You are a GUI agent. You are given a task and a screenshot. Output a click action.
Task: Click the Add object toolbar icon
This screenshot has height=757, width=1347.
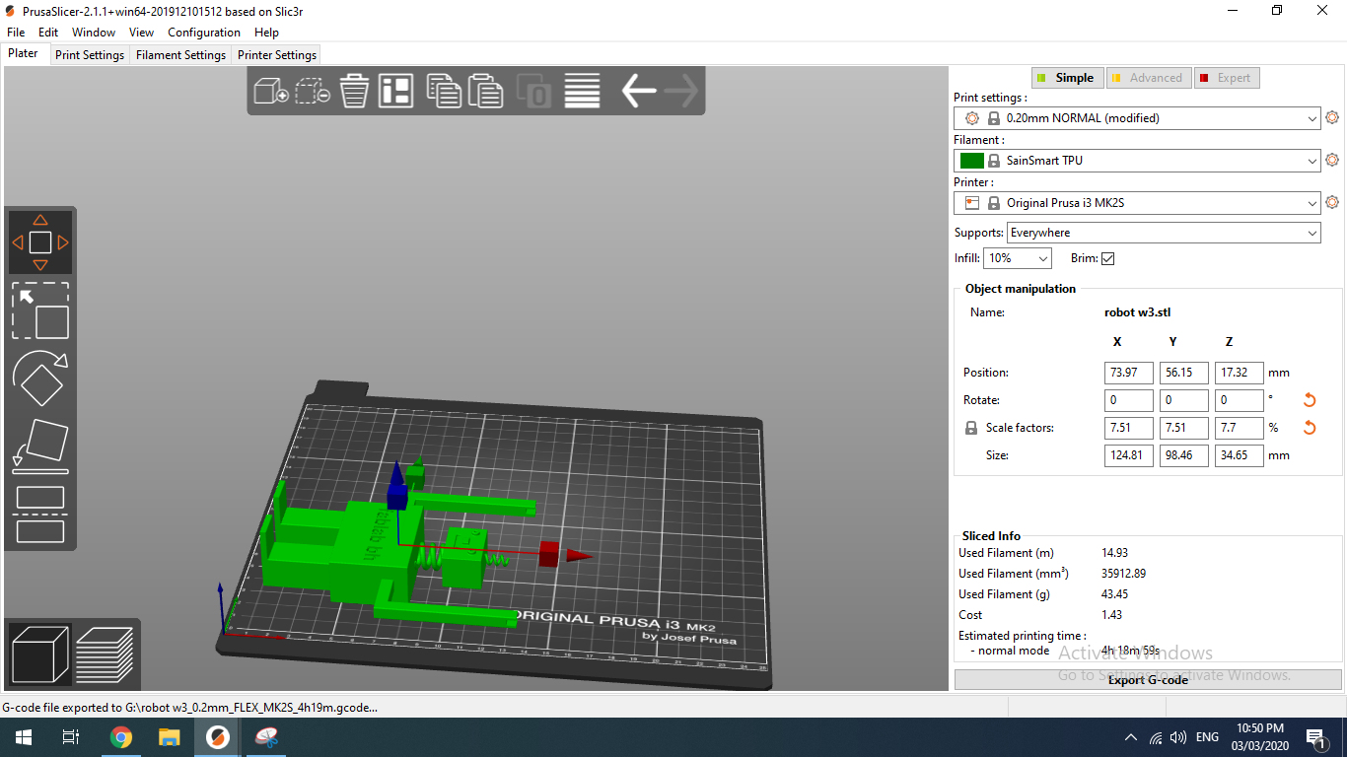[x=270, y=91]
